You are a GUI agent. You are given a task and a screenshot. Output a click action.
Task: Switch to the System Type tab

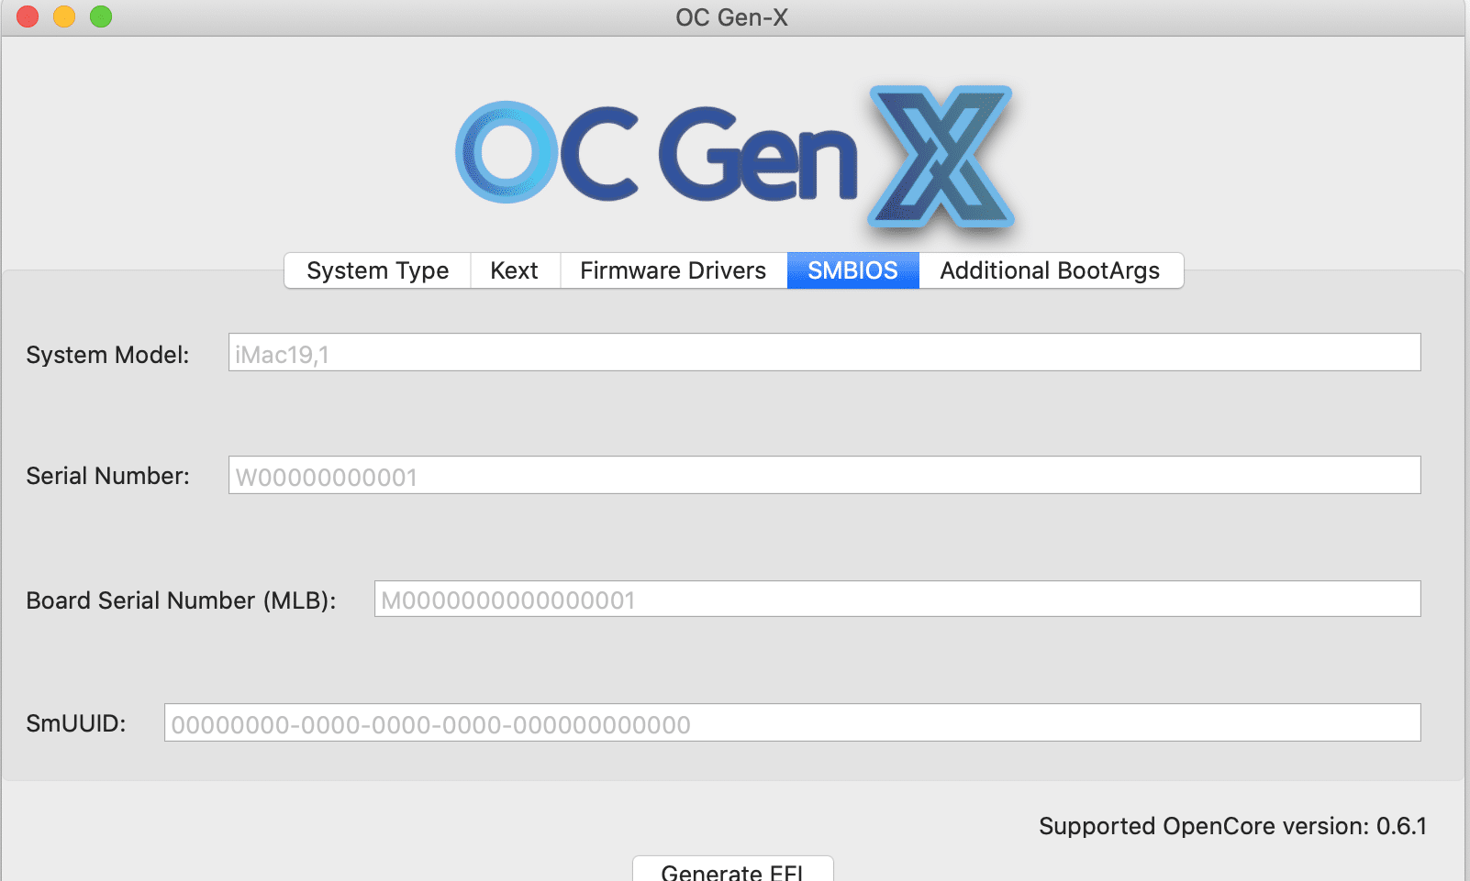pos(377,270)
